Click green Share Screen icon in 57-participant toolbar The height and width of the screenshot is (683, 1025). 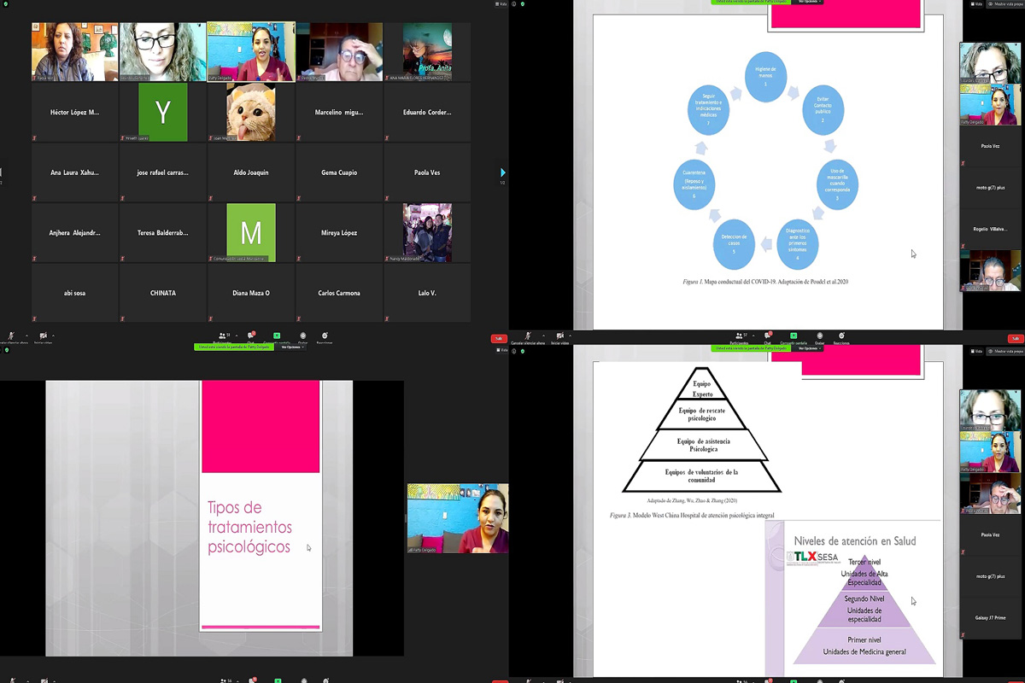794,336
